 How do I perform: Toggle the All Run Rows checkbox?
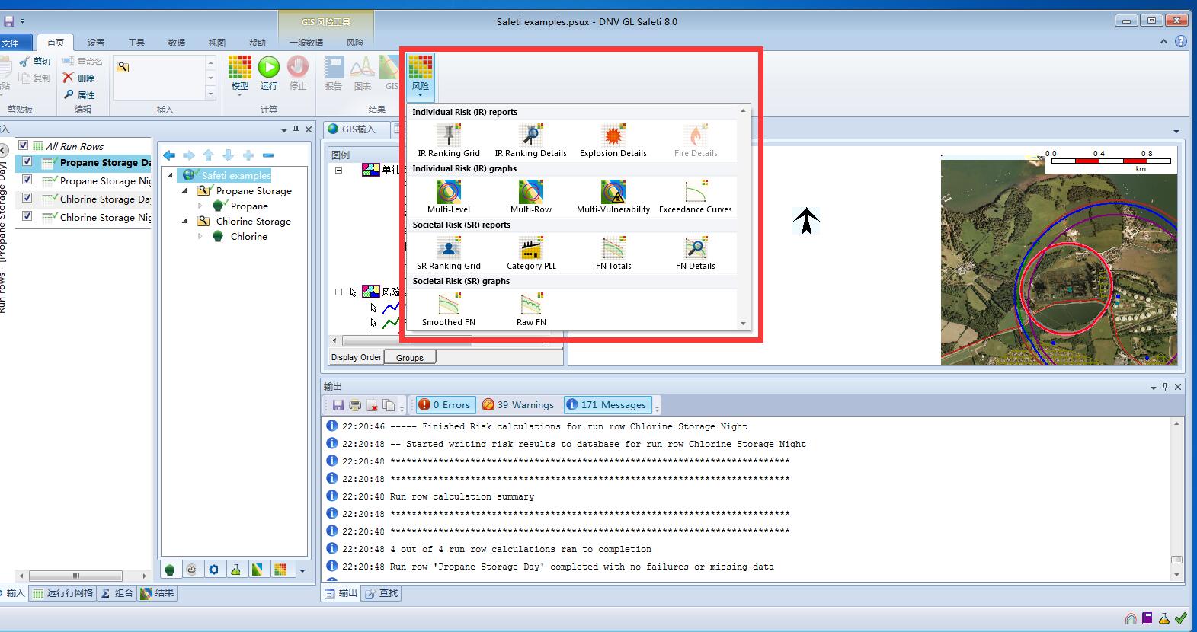23,145
